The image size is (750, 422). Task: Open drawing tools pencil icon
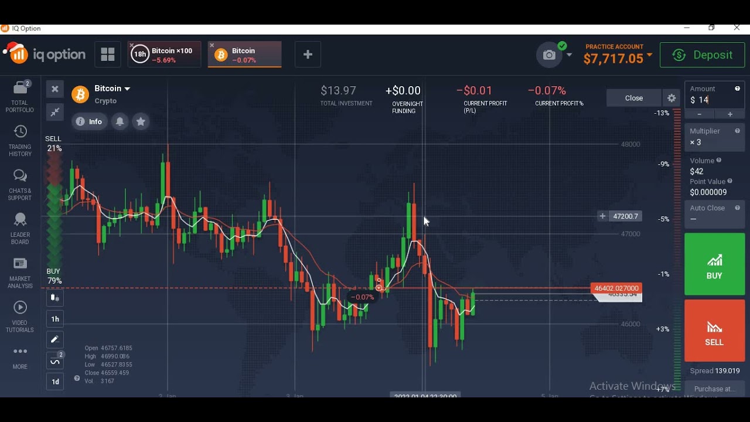55,339
